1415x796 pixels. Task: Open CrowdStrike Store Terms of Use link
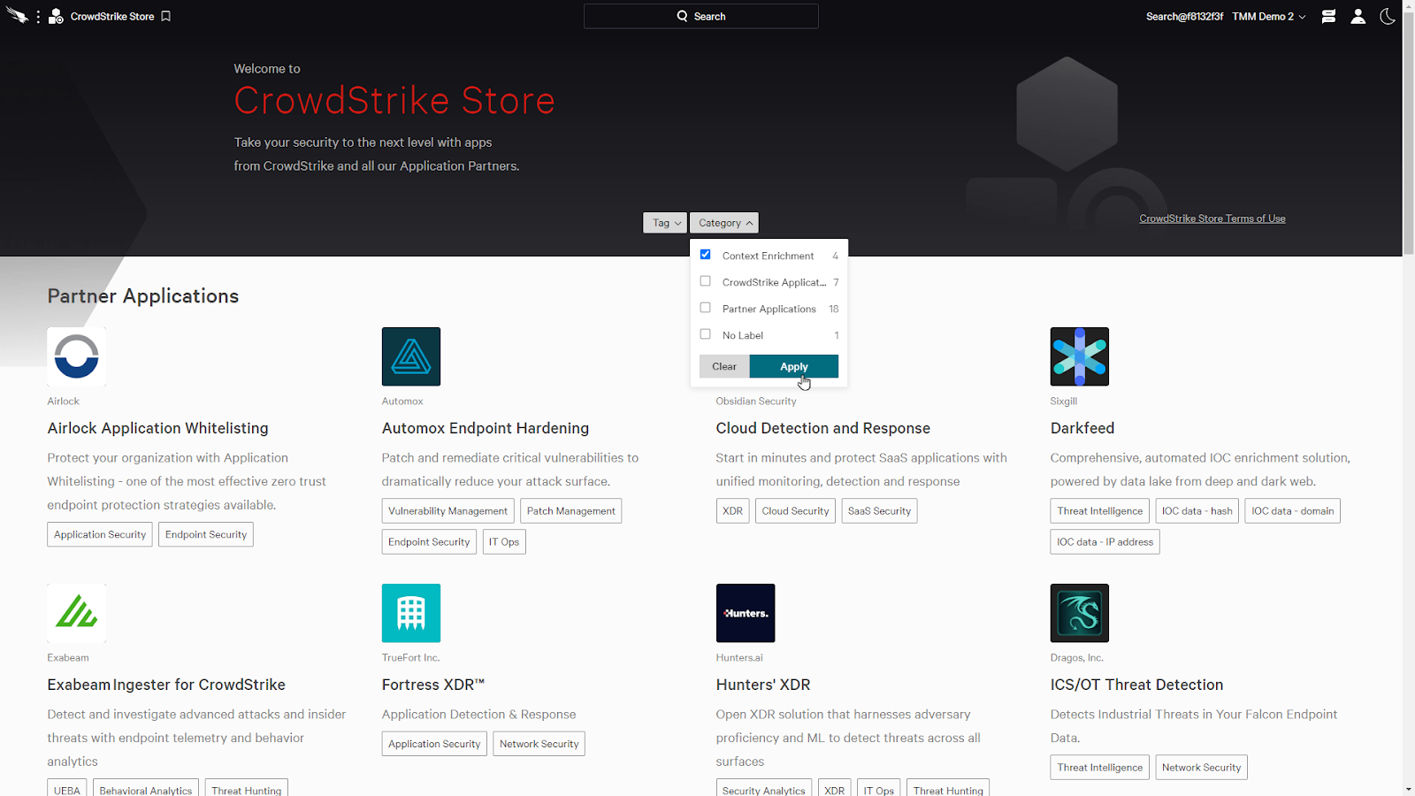1212,218
